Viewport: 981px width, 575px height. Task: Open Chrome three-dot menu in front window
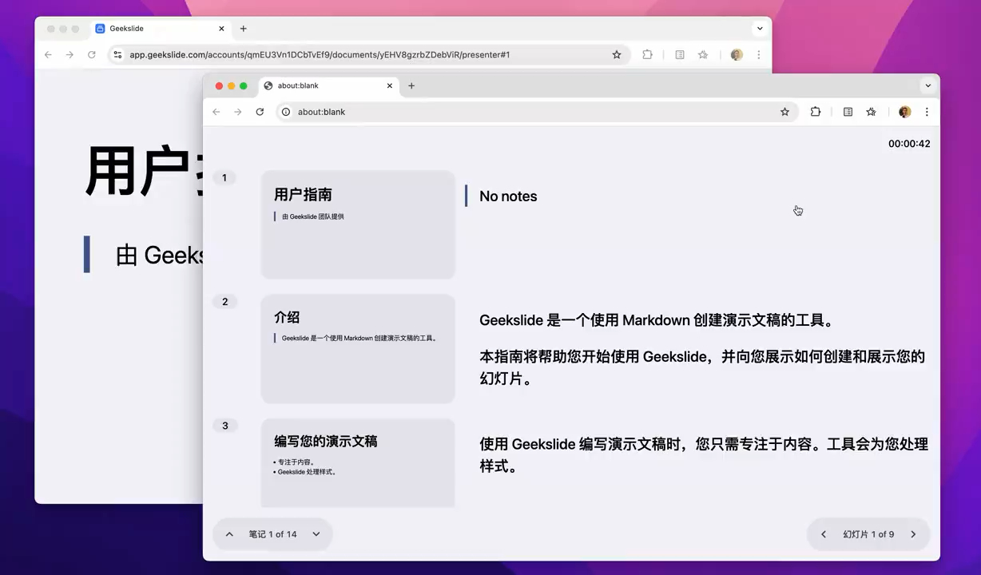(x=927, y=112)
